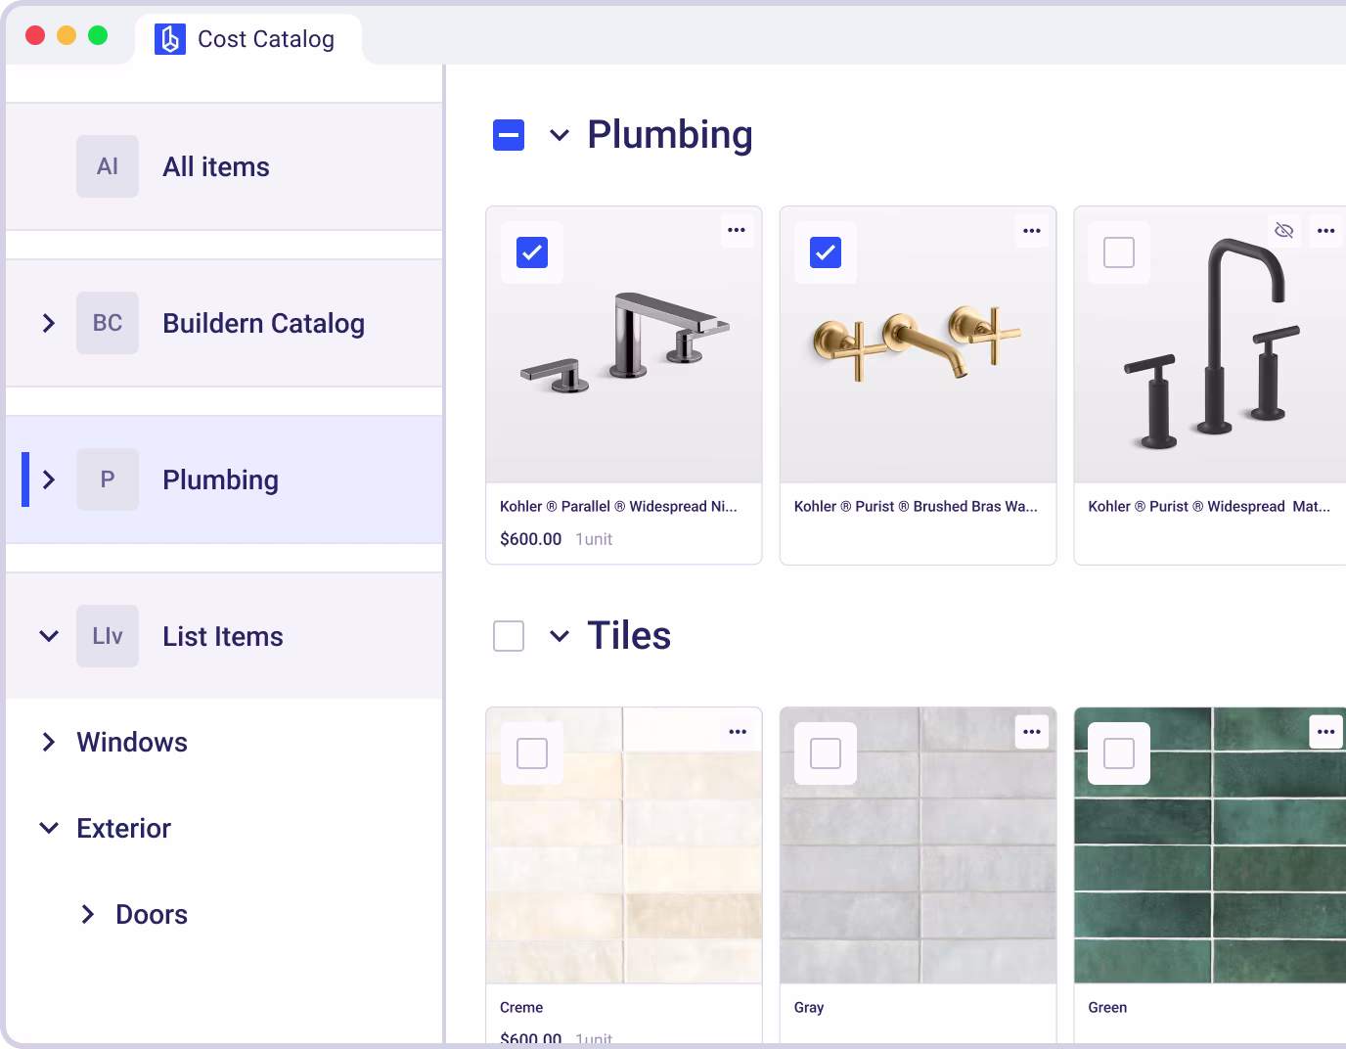1346x1049 pixels.
Task: Open more options for Kohler Purist Widespread Mat card
Action: (1325, 231)
